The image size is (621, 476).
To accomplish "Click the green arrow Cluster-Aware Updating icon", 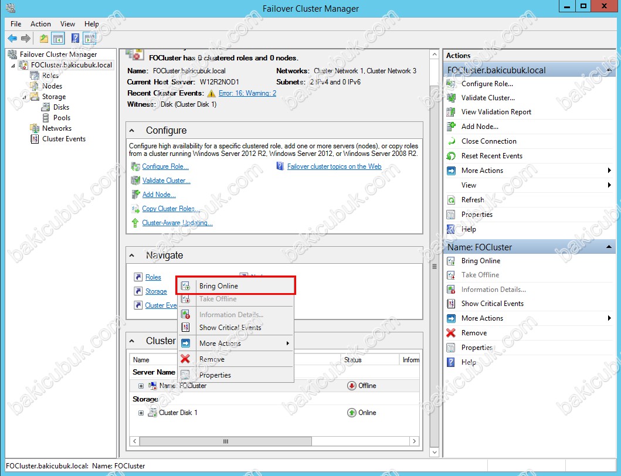I will (x=135, y=223).
